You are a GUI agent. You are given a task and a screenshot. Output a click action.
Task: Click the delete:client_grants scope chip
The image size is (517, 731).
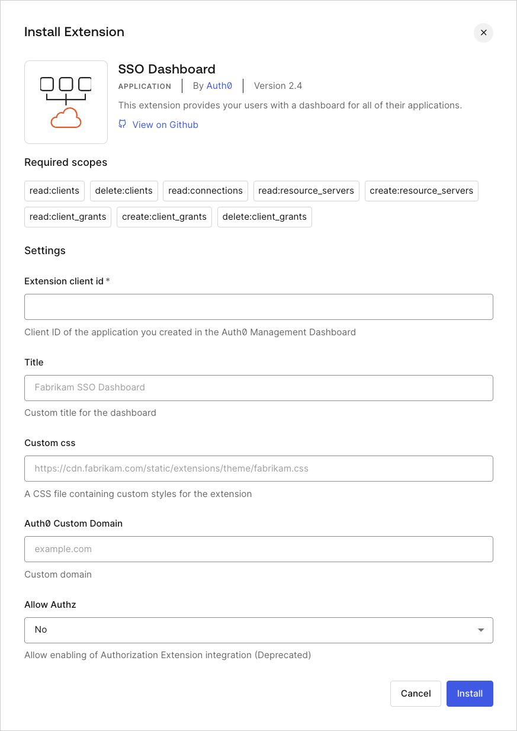tap(264, 217)
